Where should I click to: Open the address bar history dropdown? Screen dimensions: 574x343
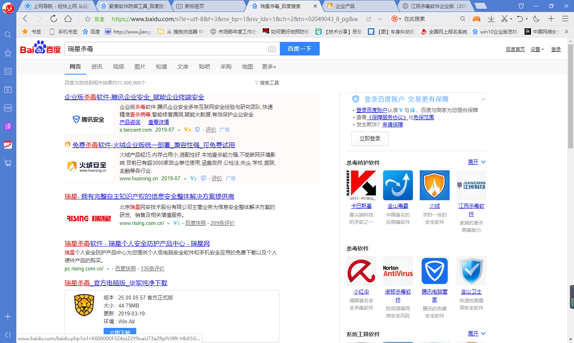(x=379, y=19)
